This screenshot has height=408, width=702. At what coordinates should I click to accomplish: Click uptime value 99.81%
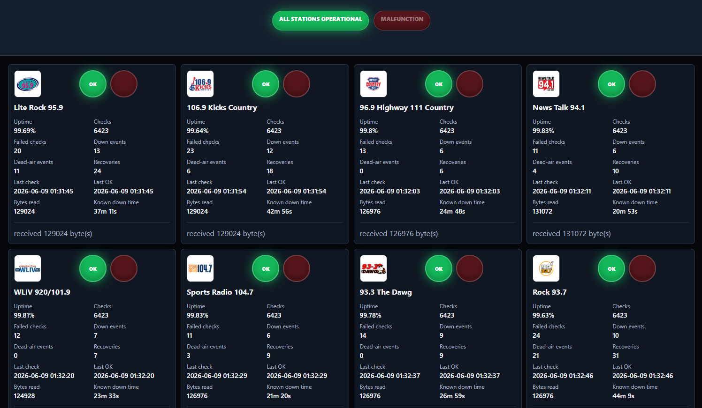coord(24,315)
